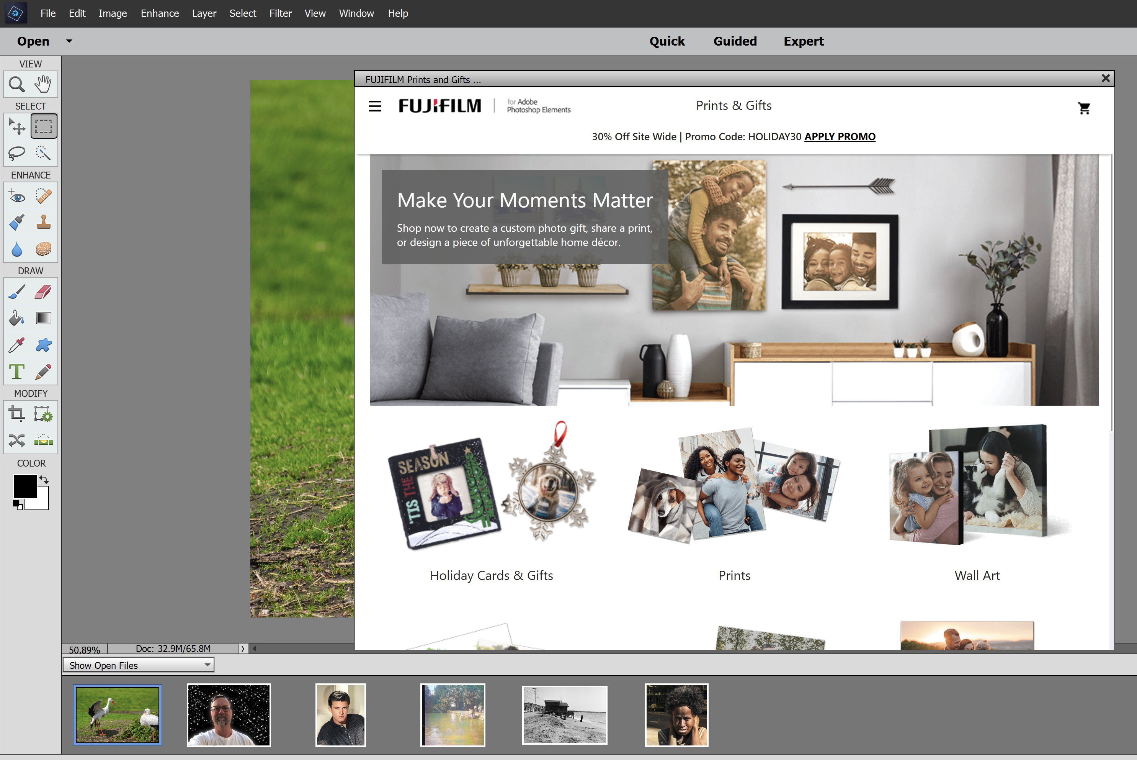This screenshot has height=760, width=1137.
Task: Open the Image menu
Action: (113, 13)
